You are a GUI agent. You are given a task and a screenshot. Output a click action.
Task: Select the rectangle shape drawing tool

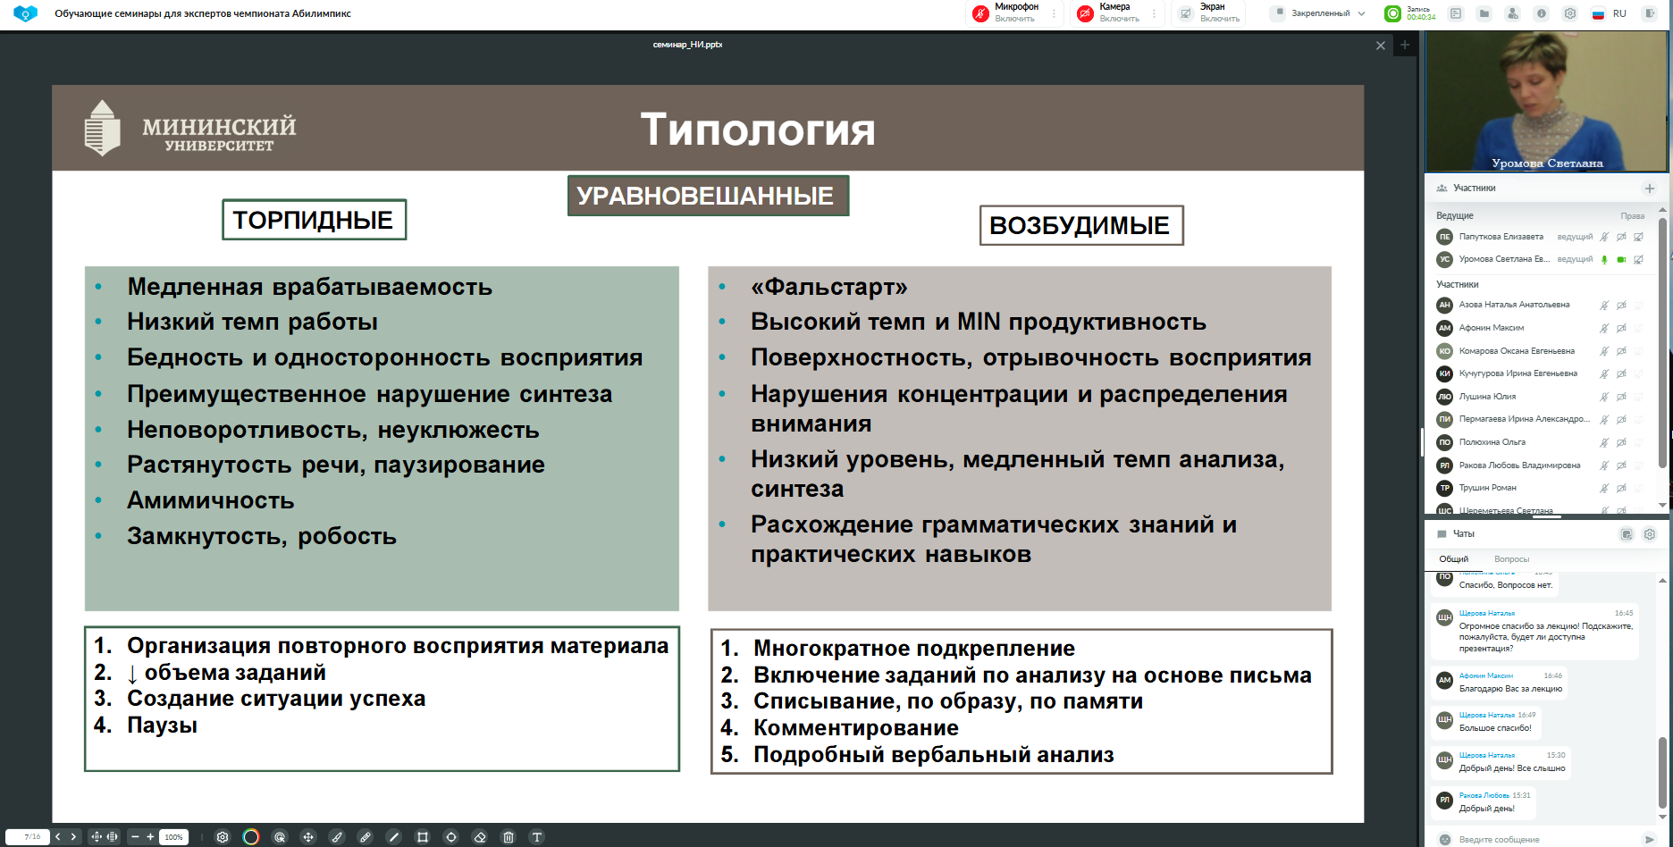click(x=423, y=837)
